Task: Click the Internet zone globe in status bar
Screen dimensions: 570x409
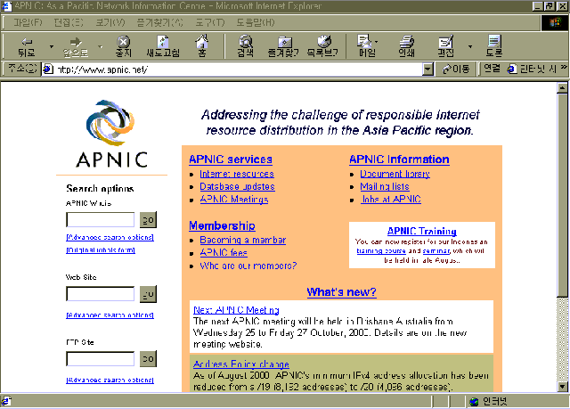Action: pos(474,401)
